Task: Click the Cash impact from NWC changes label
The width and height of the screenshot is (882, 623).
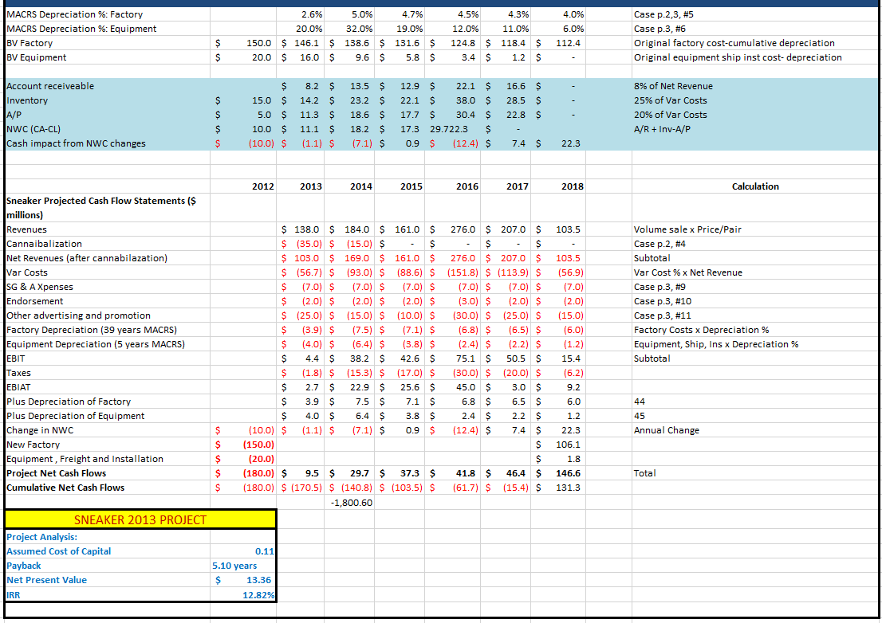Action: coord(74,143)
